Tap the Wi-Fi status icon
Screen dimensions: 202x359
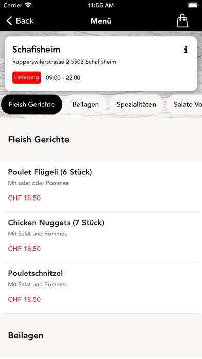point(28,5)
